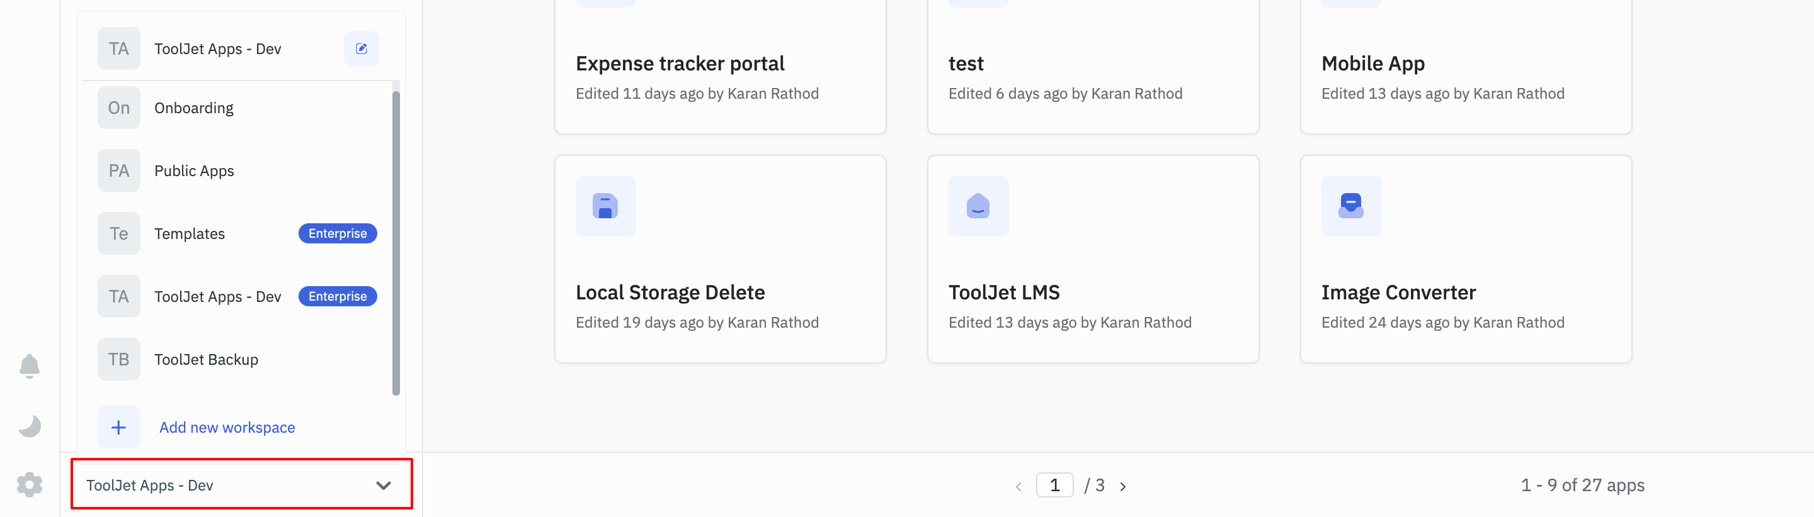The image size is (1814, 517).
Task: Click the Local Storage Delete app icon
Action: 605,206
